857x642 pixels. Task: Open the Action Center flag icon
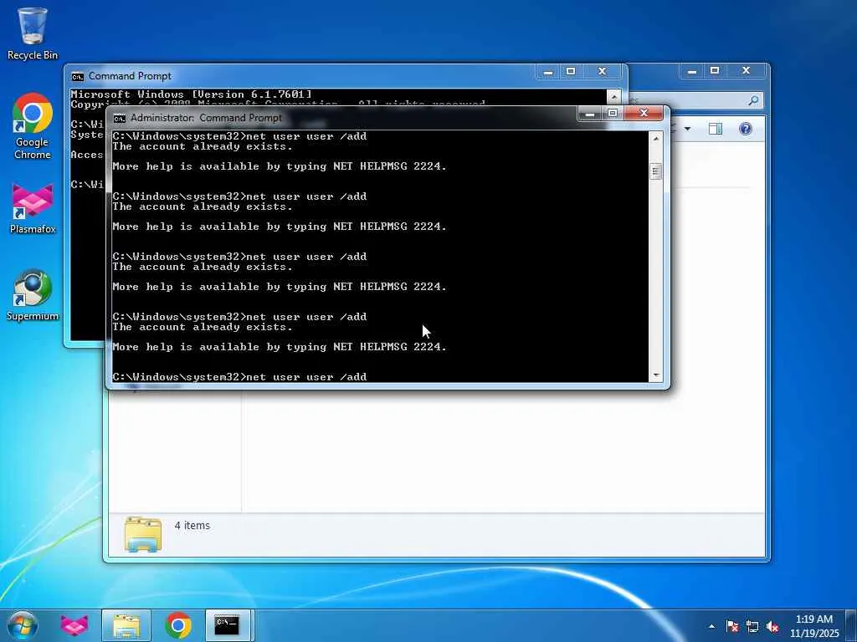(732, 626)
